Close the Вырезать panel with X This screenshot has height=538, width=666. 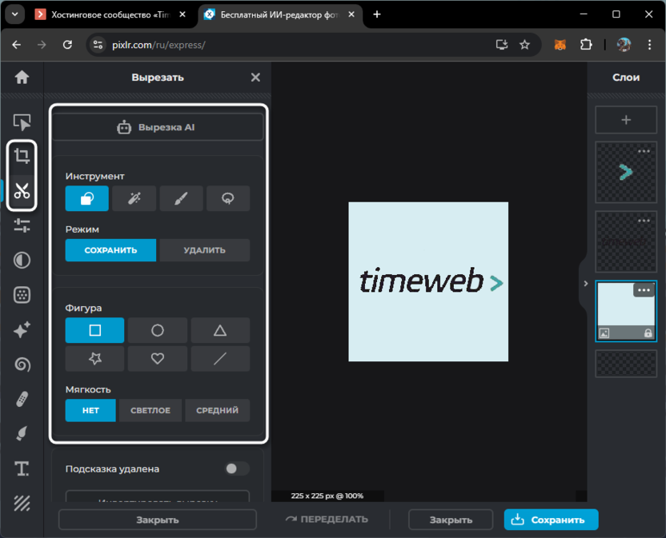coord(255,78)
